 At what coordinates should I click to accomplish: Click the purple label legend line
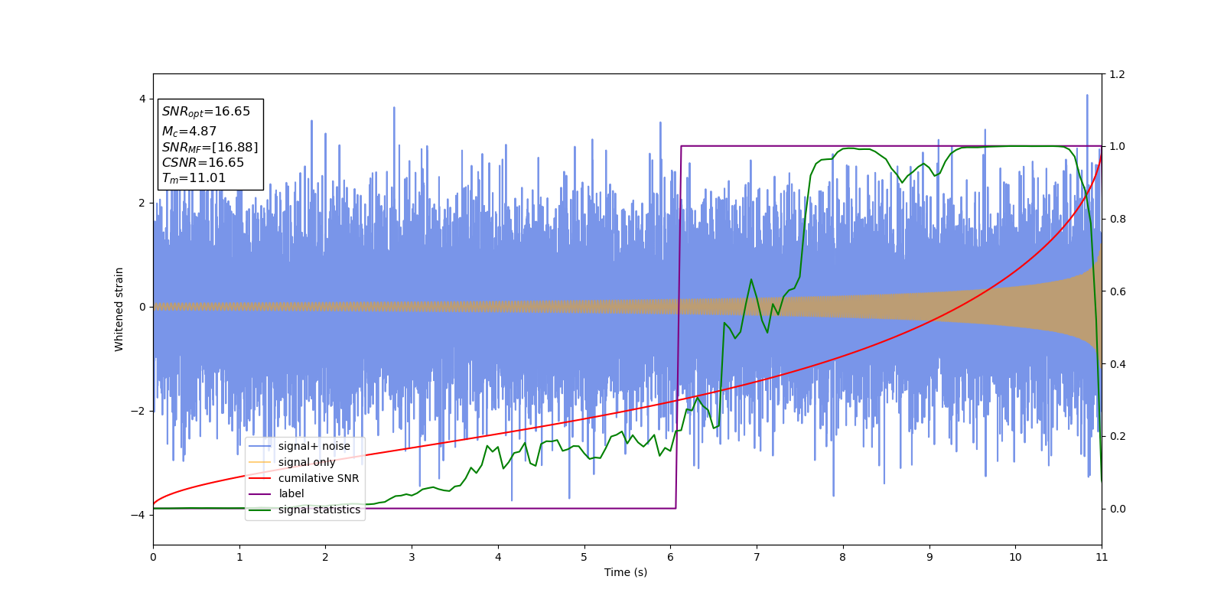pyautogui.click(x=260, y=494)
